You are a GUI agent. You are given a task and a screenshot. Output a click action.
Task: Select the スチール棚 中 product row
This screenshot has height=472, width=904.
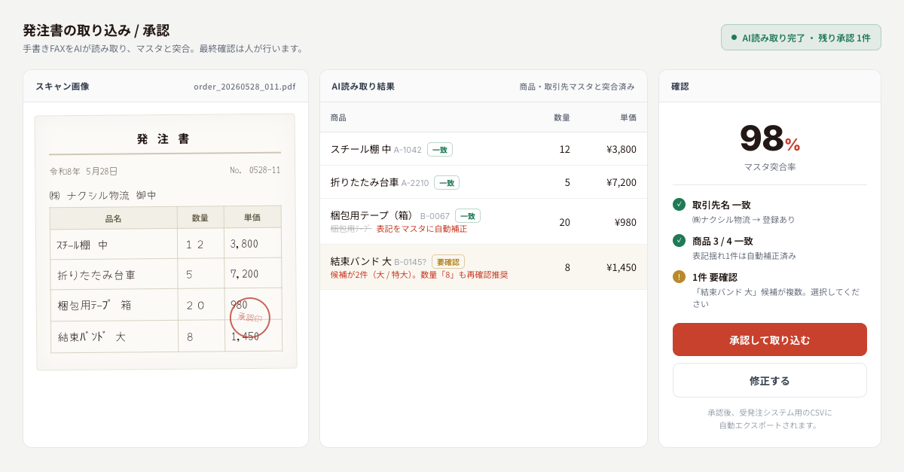coord(484,149)
